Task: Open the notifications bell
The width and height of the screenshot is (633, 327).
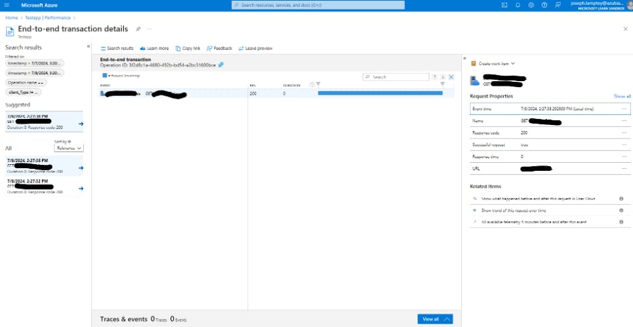Action: pos(517,5)
